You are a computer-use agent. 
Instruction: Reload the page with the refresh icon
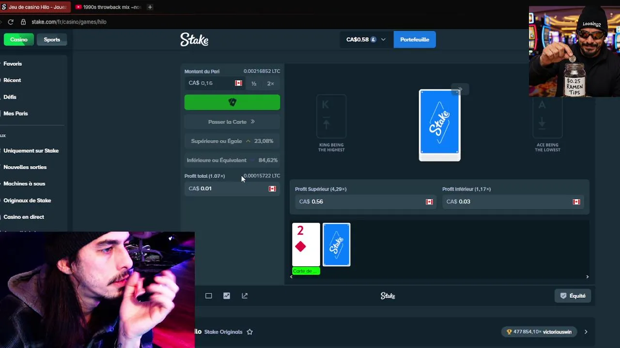point(11,22)
